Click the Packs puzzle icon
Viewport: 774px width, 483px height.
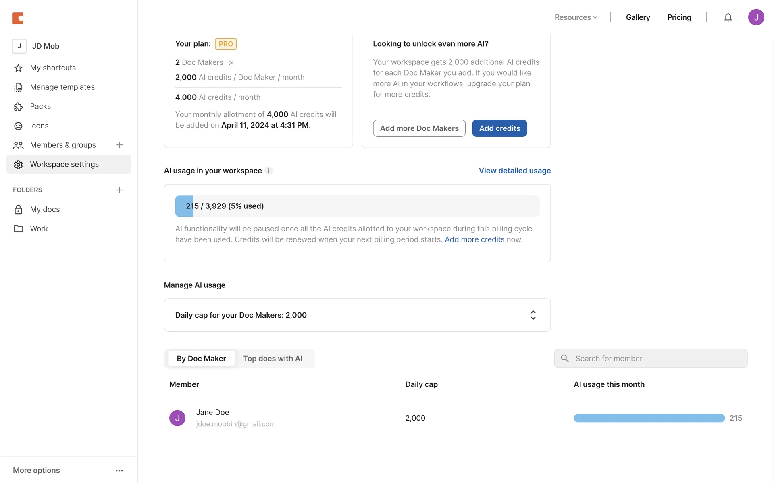pos(18,107)
